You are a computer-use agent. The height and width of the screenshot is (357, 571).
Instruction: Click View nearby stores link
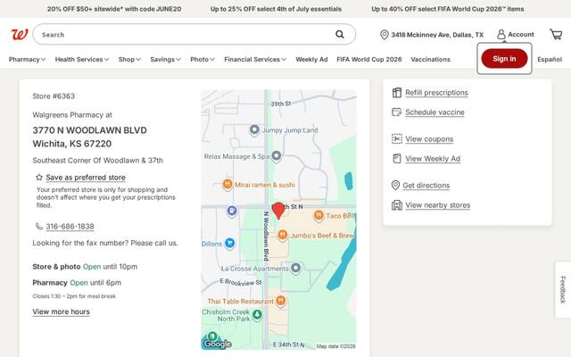point(438,205)
